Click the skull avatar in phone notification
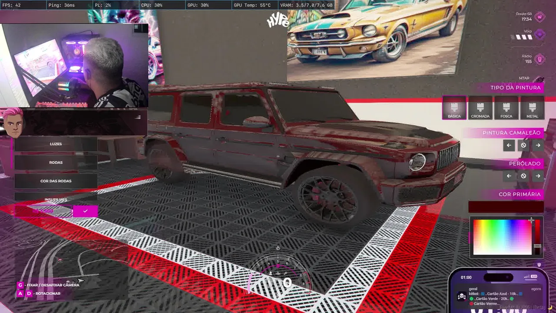This screenshot has height=313, width=556. pos(461,297)
